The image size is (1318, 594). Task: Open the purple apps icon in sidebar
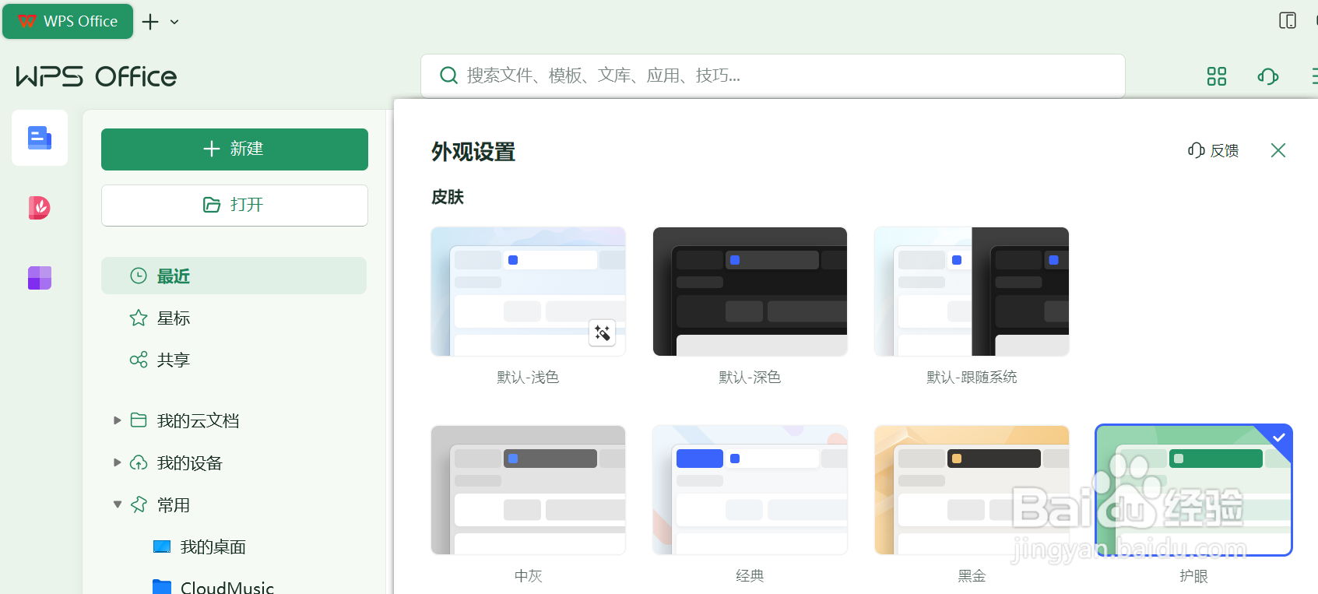(x=40, y=278)
